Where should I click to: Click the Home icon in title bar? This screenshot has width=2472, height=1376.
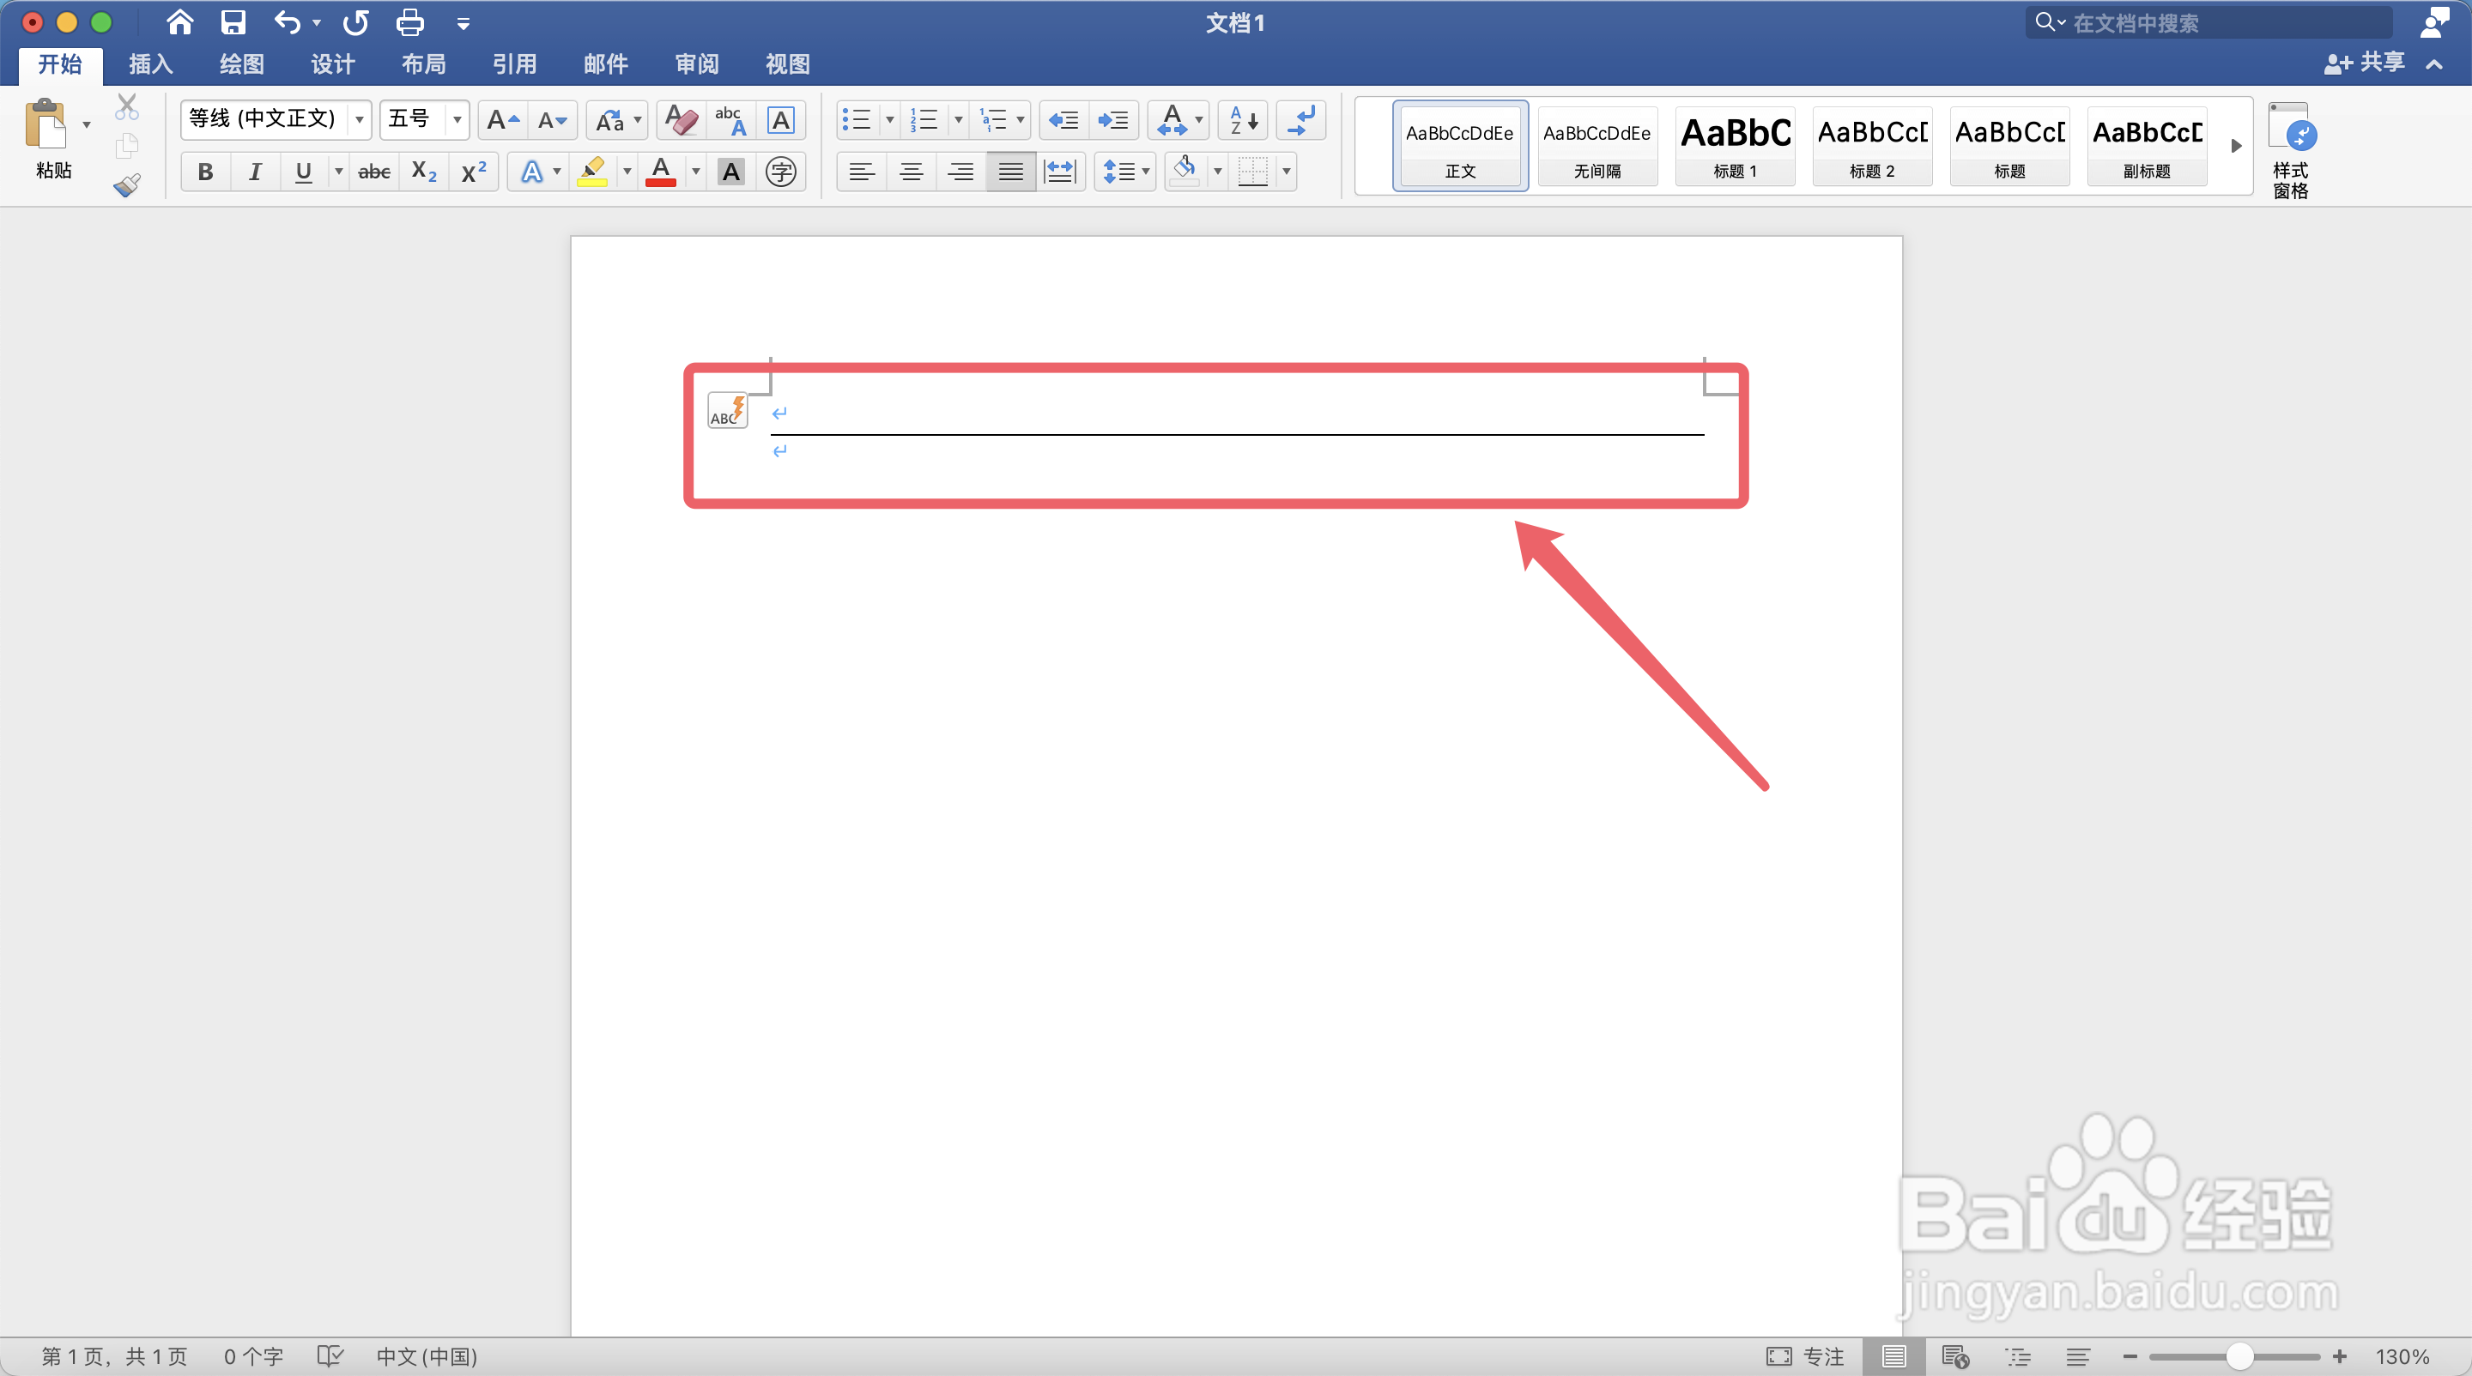tap(179, 22)
